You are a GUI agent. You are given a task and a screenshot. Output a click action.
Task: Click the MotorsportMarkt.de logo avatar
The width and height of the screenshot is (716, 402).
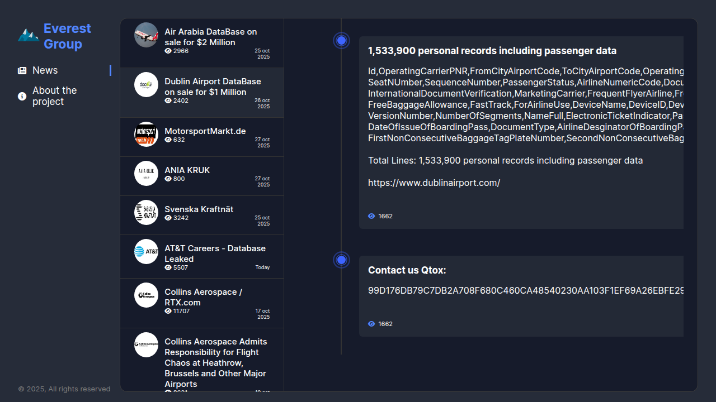click(146, 134)
